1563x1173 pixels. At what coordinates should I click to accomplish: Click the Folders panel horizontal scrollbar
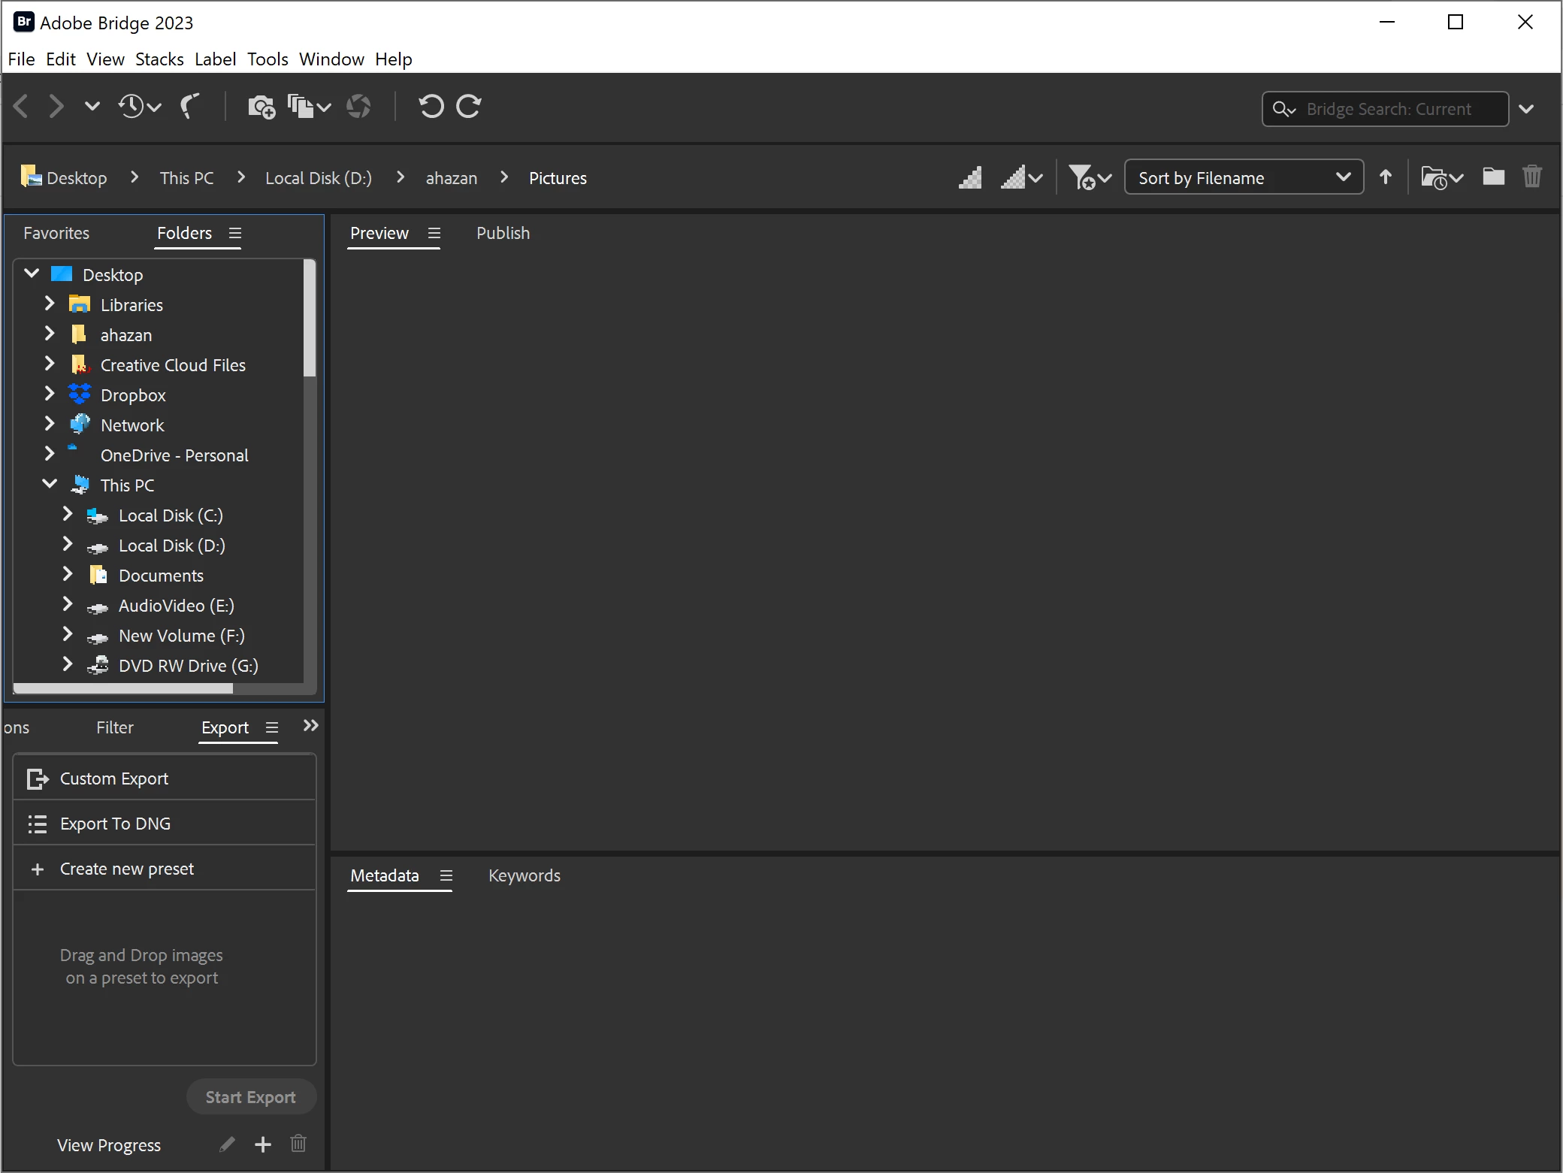(123, 688)
